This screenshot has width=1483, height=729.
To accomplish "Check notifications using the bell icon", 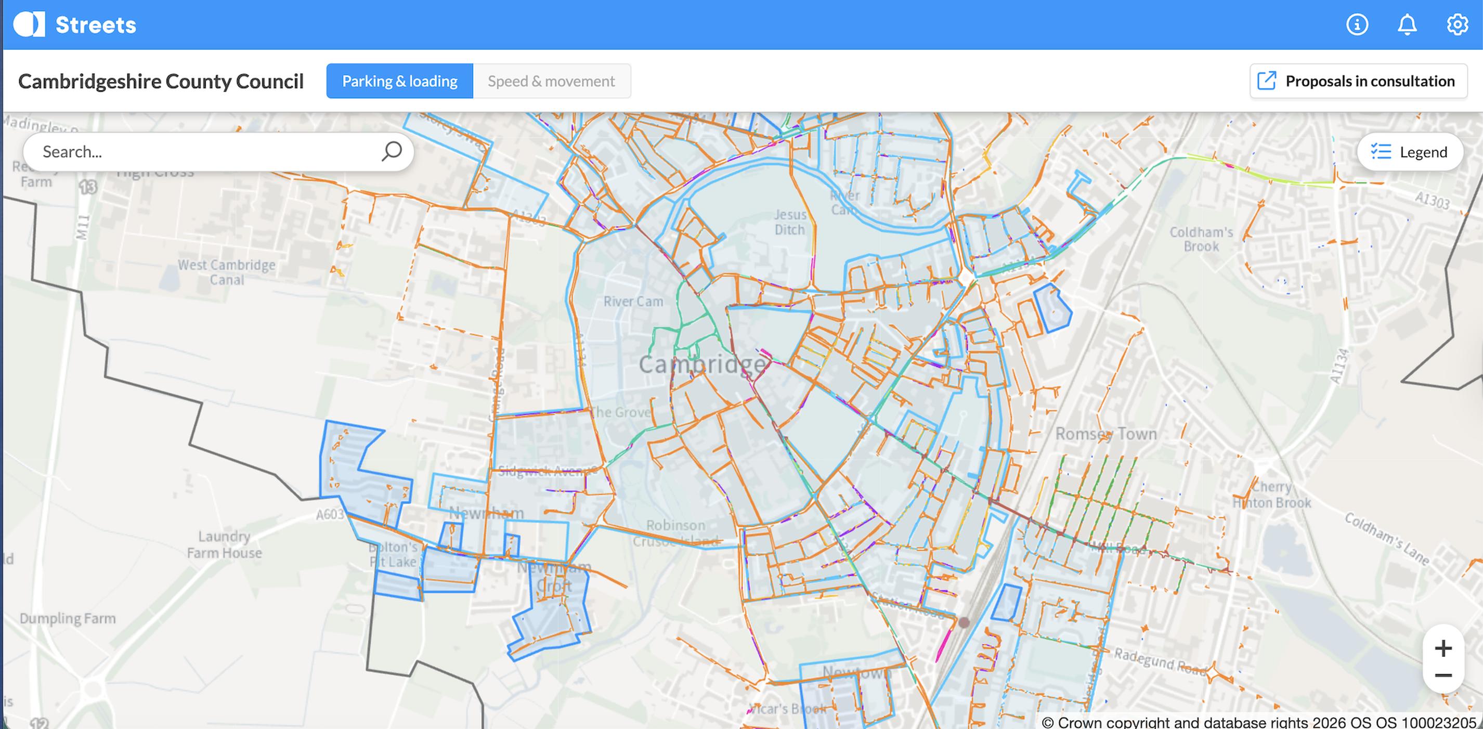I will (1407, 24).
